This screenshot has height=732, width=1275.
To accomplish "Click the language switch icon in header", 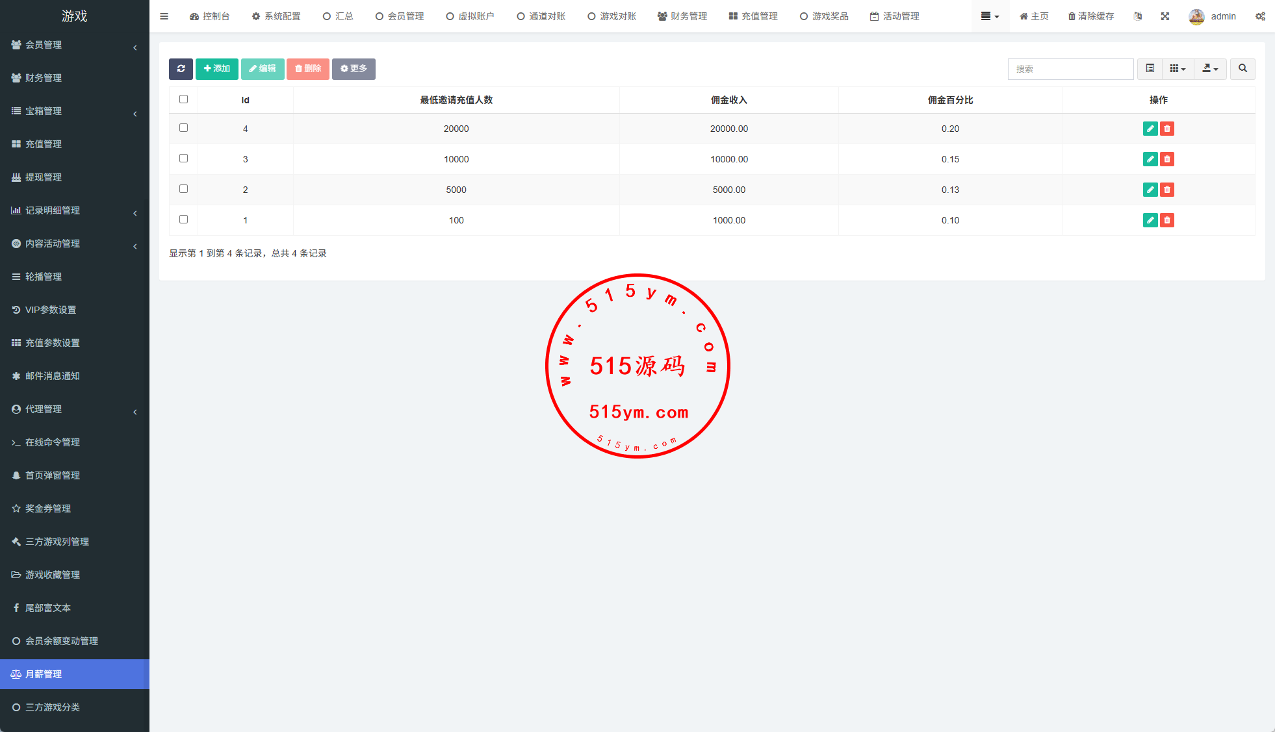I will [1137, 16].
